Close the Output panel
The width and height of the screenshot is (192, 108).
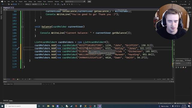173,82
